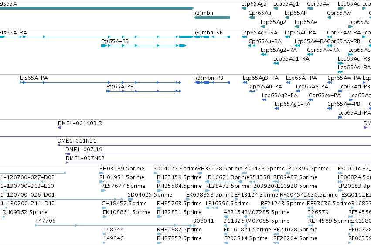Screen dimensions: 371x245
Task: Open the RH39278.5prime EST label
Action: click(220, 169)
